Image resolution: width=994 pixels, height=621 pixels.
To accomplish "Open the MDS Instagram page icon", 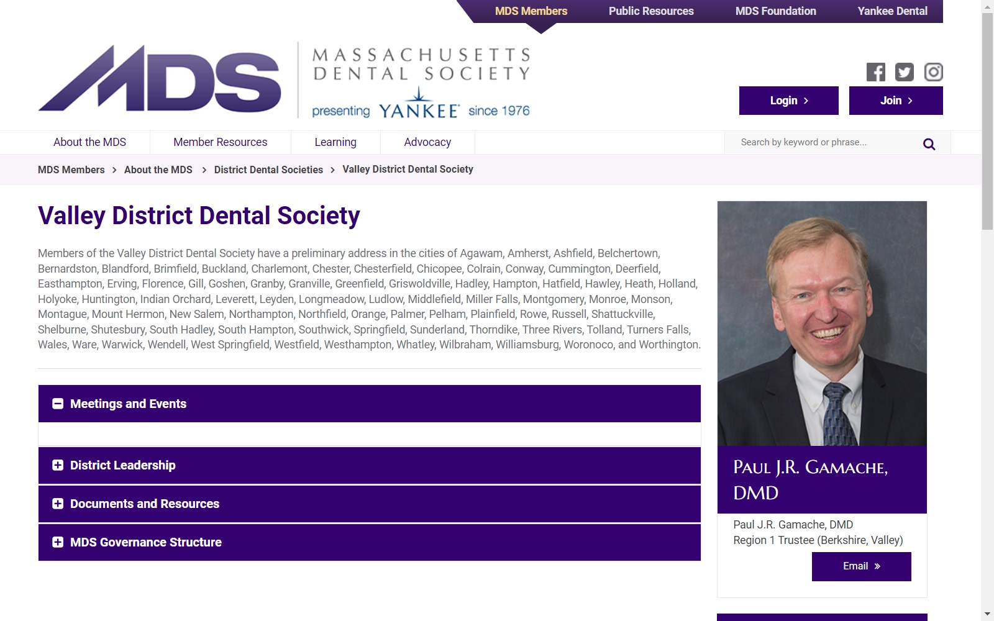I will click(934, 72).
